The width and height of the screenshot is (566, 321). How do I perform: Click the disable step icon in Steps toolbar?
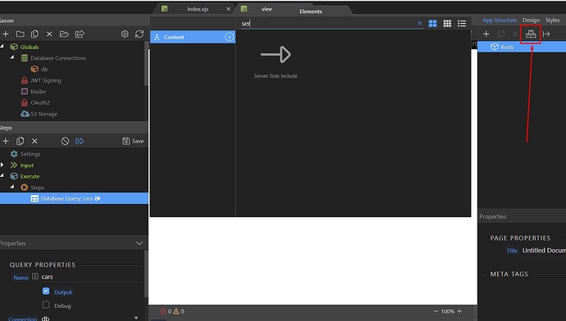click(65, 141)
